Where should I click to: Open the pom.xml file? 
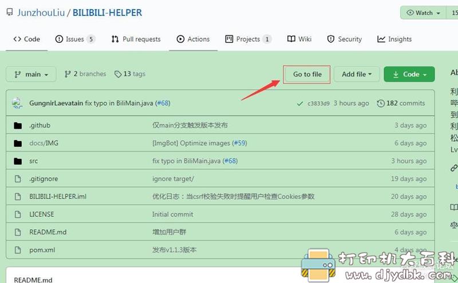click(42, 250)
